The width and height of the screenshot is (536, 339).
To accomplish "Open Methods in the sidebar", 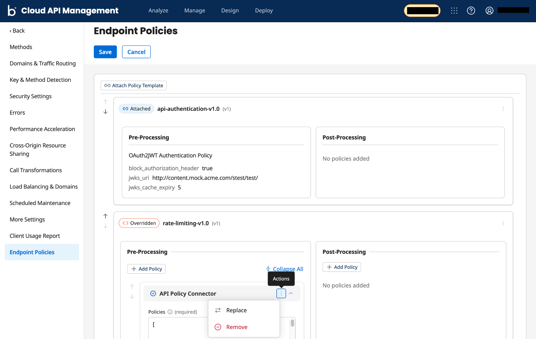I will (21, 47).
